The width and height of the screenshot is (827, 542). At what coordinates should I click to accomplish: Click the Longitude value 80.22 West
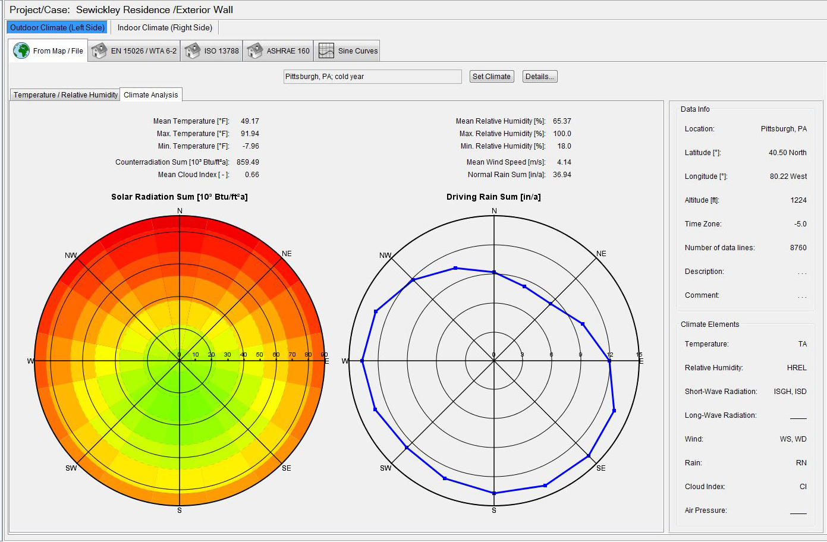coord(788,177)
